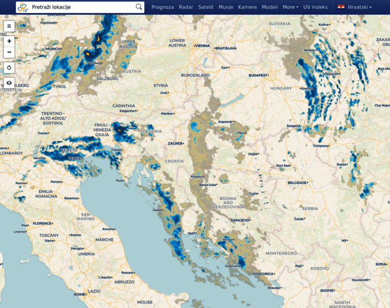Open the Munje menu item
The image size is (390, 308).
[x=226, y=7]
